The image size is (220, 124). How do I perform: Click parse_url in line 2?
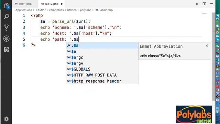63,21
